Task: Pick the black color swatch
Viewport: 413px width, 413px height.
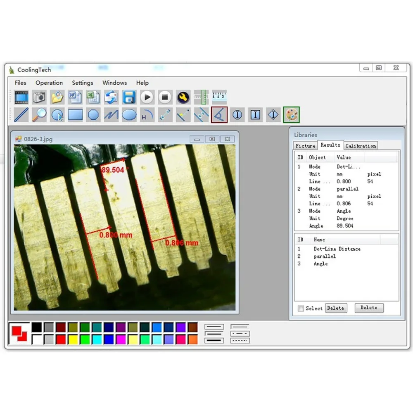Action: point(37,328)
